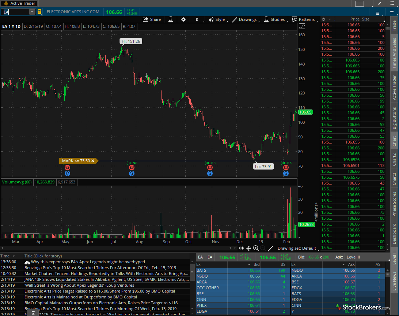The image size is (399, 316).
Task: Expand the symbol selector dropdown arrow
Action: point(32,12)
